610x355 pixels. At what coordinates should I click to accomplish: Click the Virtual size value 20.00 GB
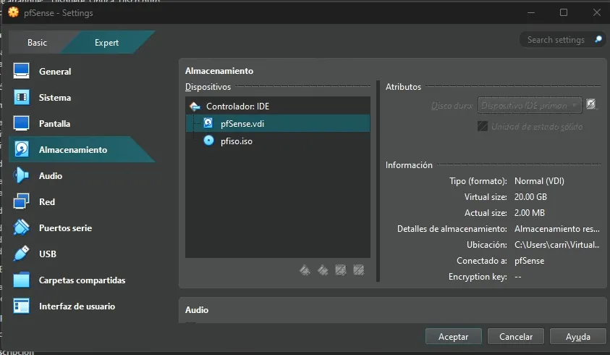[x=530, y=197]
